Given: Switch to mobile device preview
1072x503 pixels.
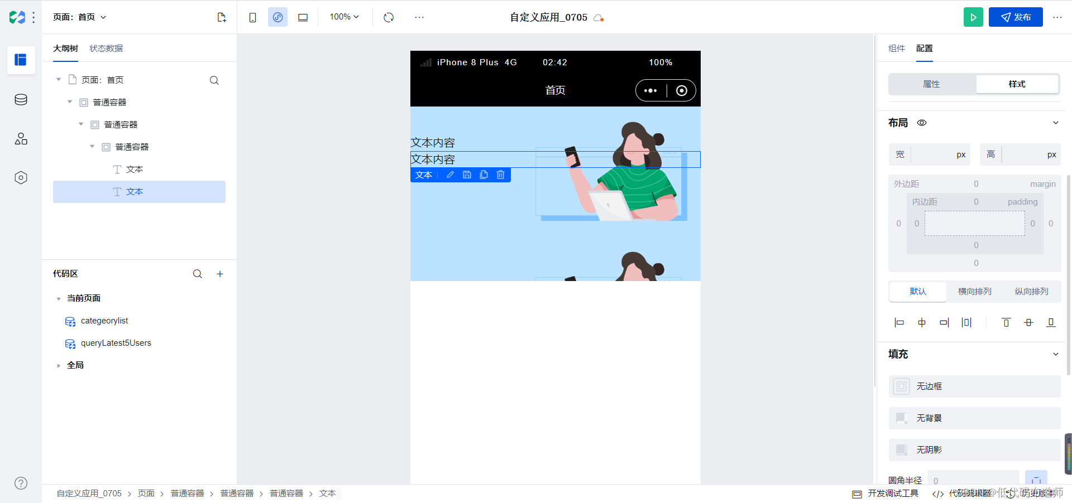Looking at the screenshot, I should pos(252,17).
